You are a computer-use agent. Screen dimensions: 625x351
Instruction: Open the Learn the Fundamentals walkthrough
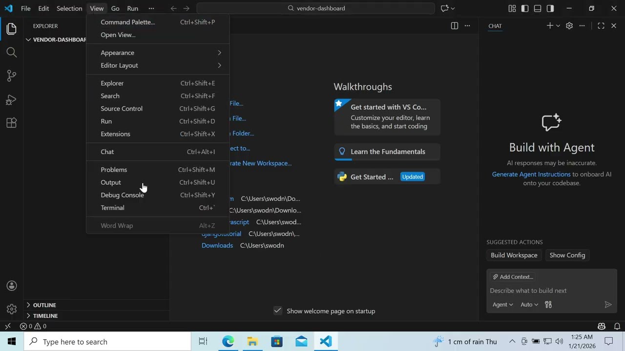coord(387,152)
